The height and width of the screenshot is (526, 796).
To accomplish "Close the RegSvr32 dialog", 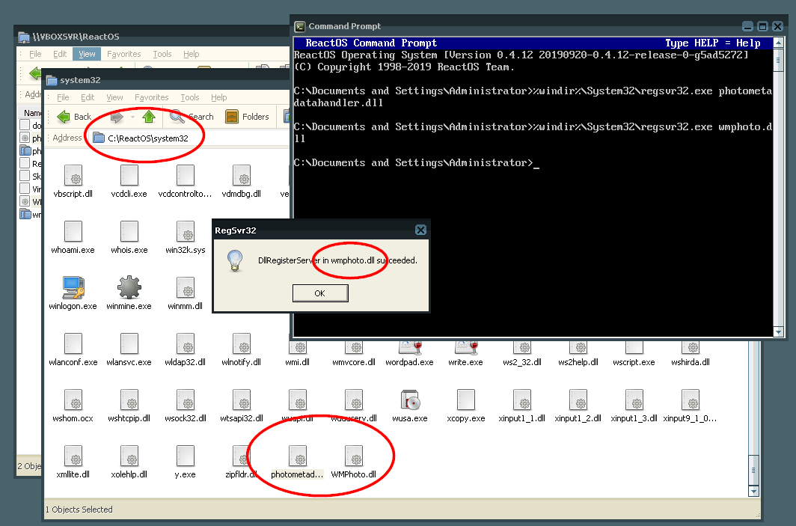I will [420, 230].
